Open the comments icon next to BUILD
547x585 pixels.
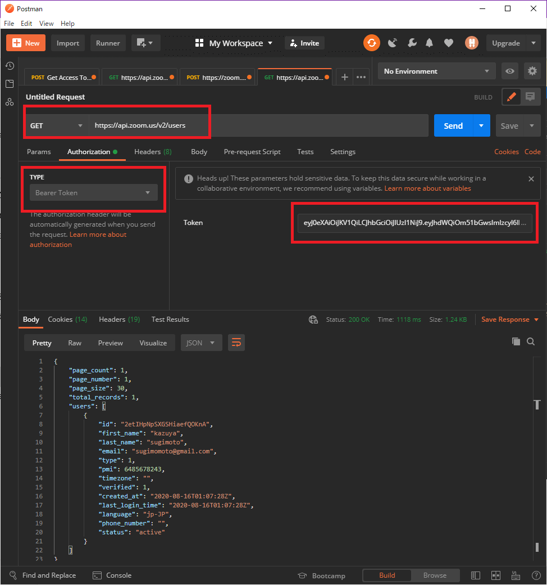pos(530,97)
